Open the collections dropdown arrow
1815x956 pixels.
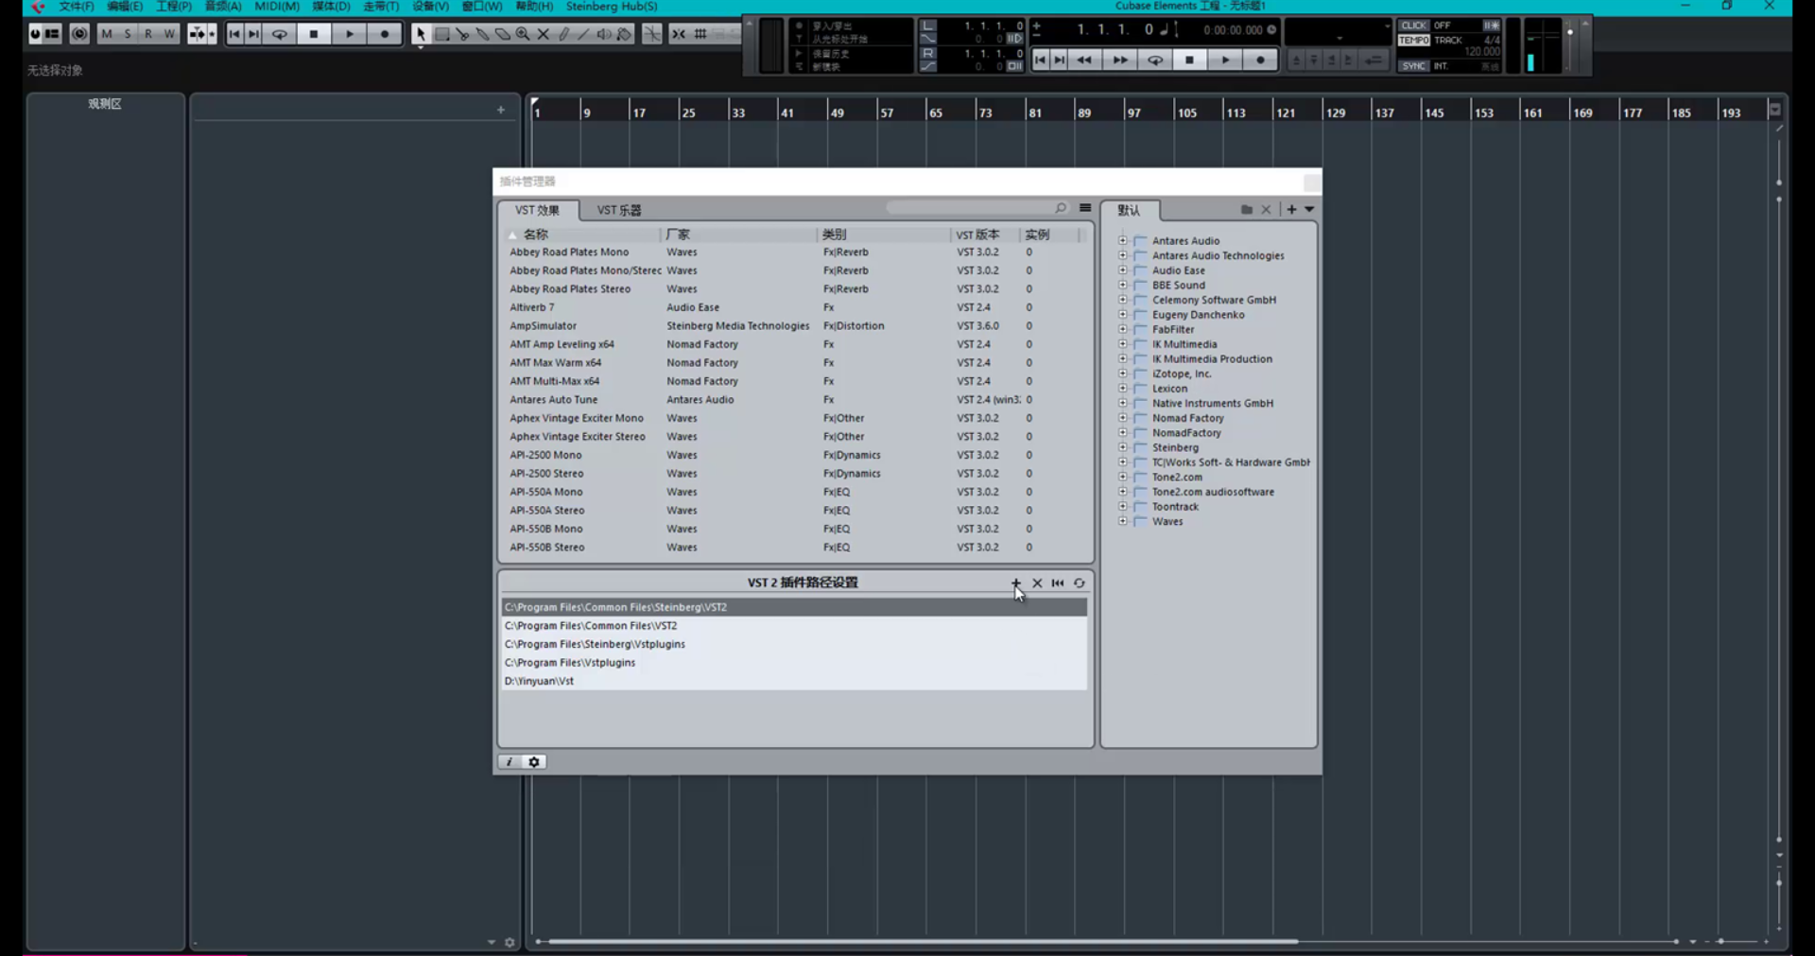click(x=1309, y=210)
